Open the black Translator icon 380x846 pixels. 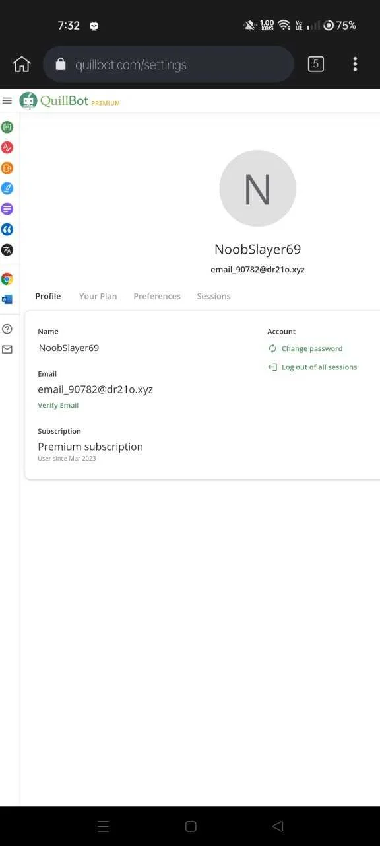[x=7, y=250]
